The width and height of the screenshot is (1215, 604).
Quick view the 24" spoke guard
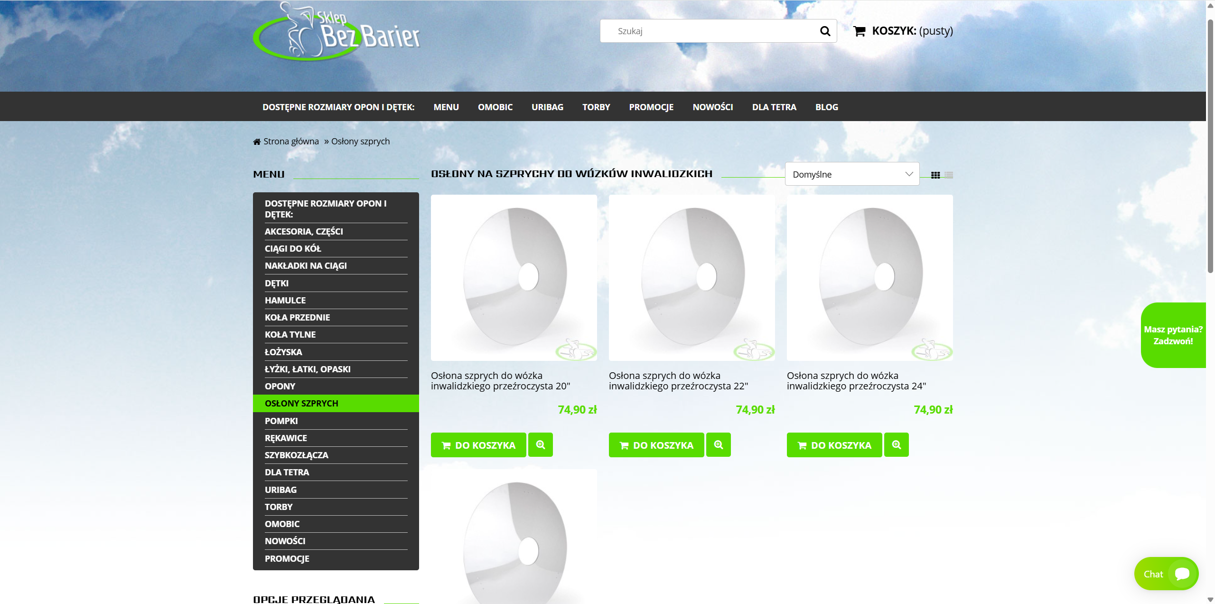tap(896, 445)
